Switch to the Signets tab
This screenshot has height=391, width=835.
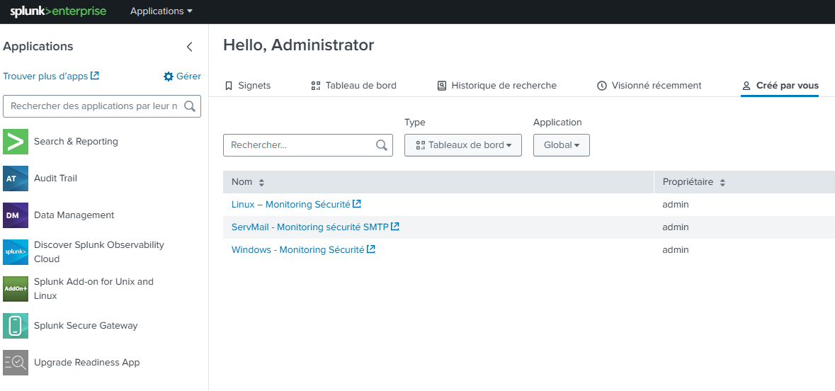(x=248, y=85)
